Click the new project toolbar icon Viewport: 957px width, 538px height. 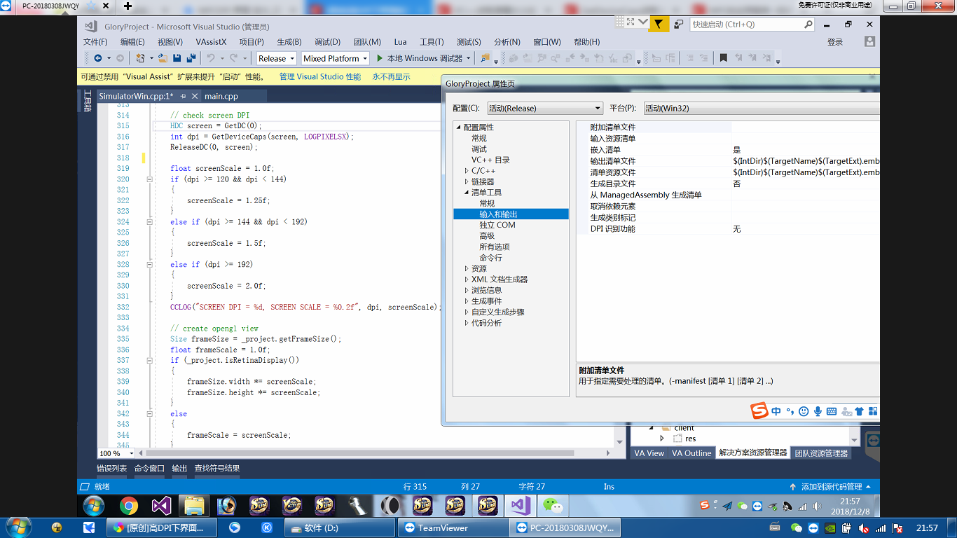(x=140, y=58)
